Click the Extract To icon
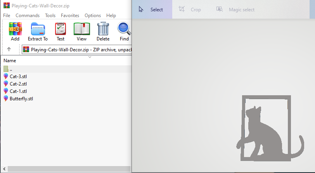Screen dimensions: 315x173 (x=38, y=29)
